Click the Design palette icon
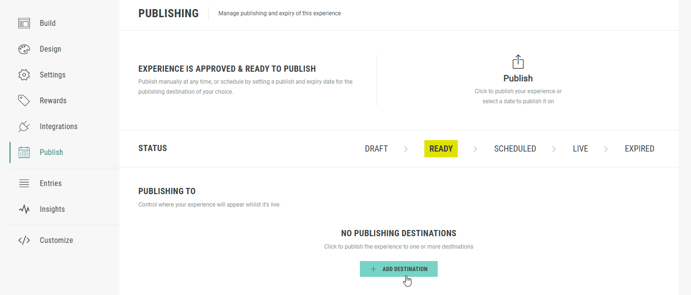Viewport: 691px width, 295px height. pos(24,49)
